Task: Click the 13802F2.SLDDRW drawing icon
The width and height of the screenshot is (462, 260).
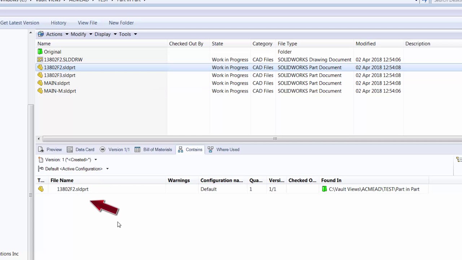Action: tap(40, 60)
